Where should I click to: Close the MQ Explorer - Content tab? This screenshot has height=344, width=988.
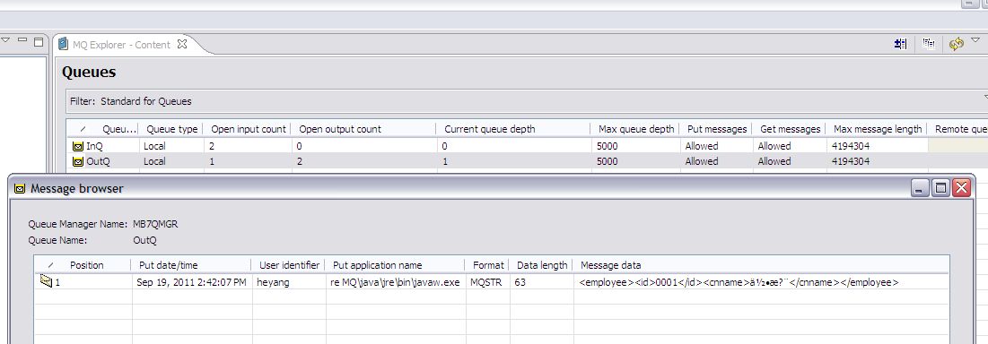click(182, 44)
